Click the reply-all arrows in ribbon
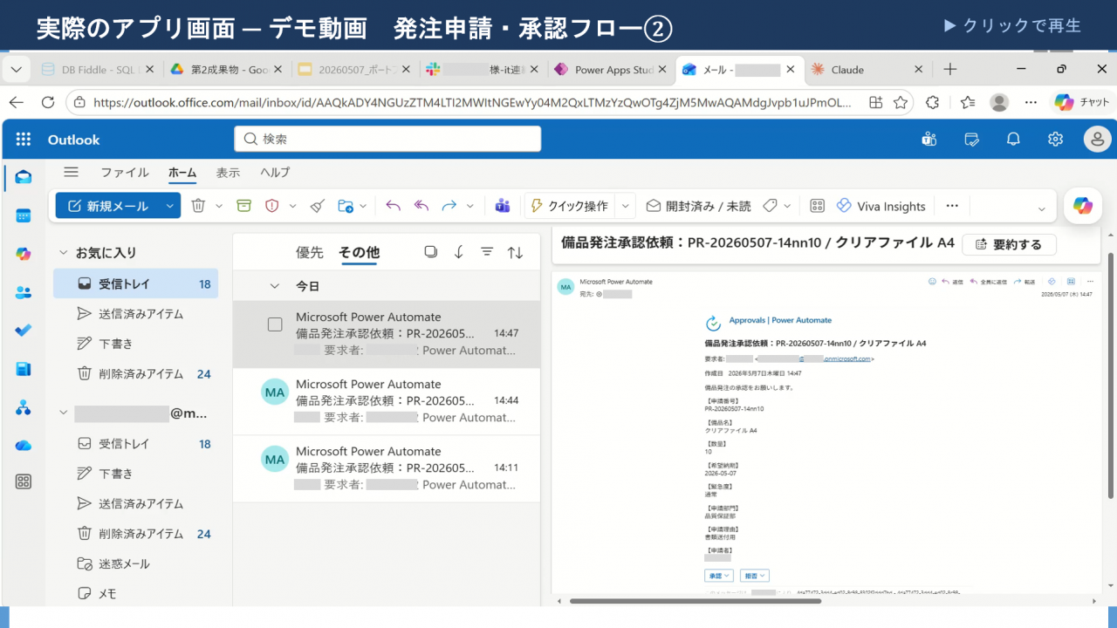 421,206
